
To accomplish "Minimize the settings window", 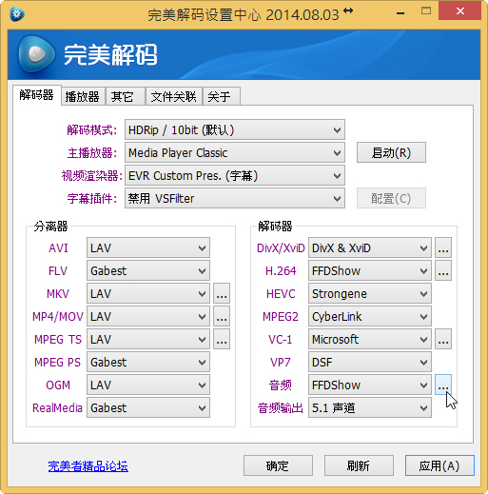I will 400,12.
